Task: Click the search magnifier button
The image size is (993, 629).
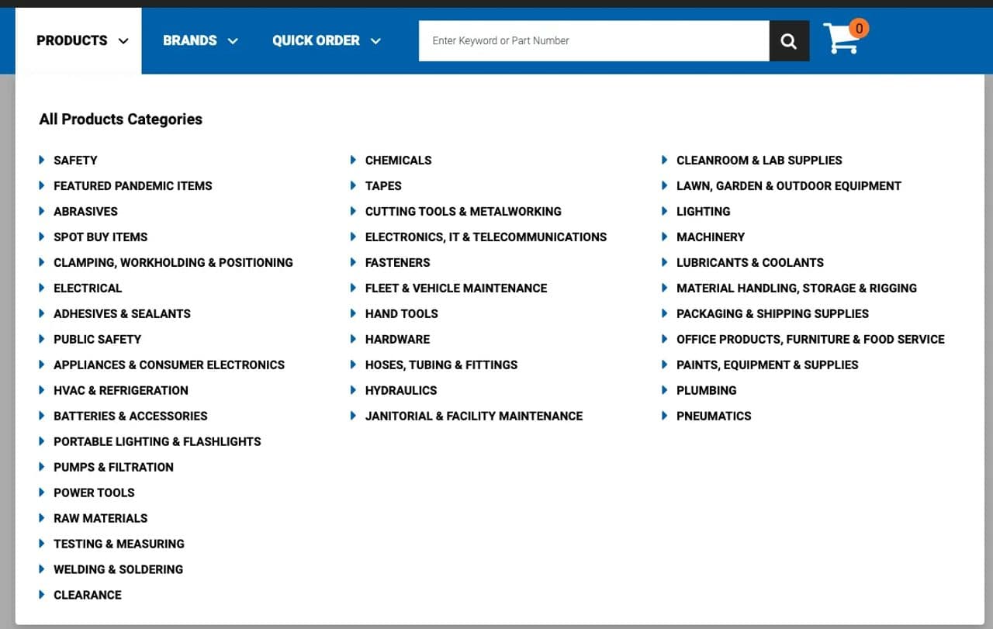Action: 789,41
